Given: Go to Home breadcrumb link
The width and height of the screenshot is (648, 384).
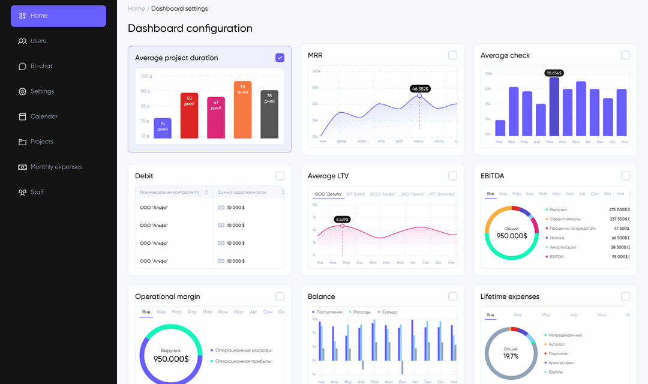Looking at the screenshot, I should click(x=136, y=9).
